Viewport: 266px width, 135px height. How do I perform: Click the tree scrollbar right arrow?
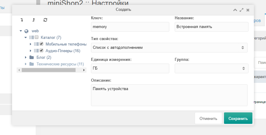[84, 70]
